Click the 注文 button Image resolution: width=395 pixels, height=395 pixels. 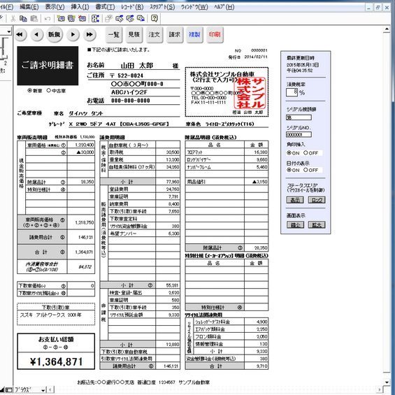155,34
